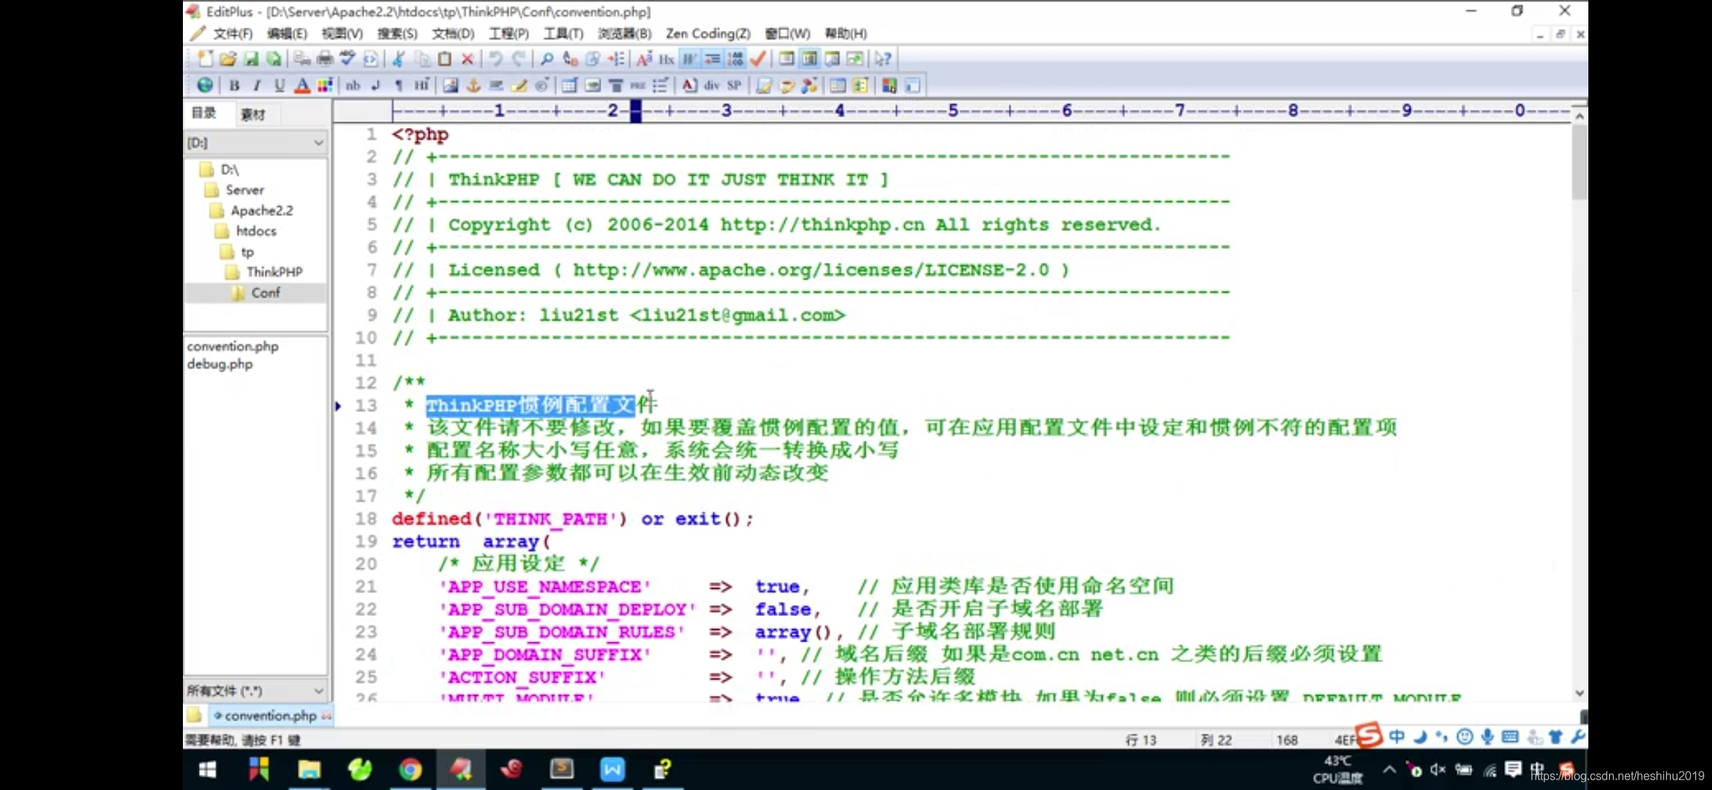
Task: Select the ThinkPHP folder in tree
Action: [x=274, y=272]
